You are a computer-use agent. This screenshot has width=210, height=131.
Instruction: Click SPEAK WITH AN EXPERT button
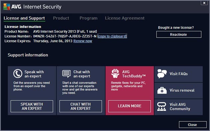click(32, 106)
